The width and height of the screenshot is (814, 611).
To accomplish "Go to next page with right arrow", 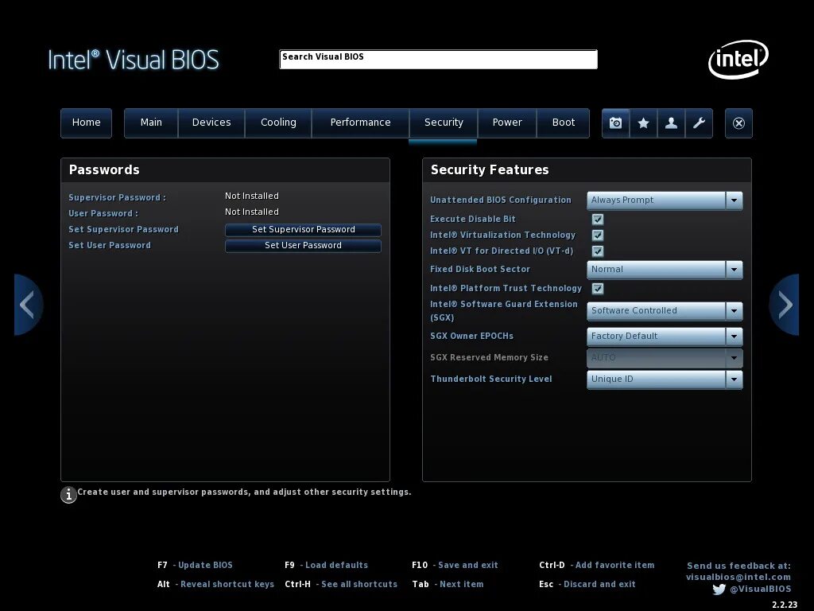I will pos(785,305).
